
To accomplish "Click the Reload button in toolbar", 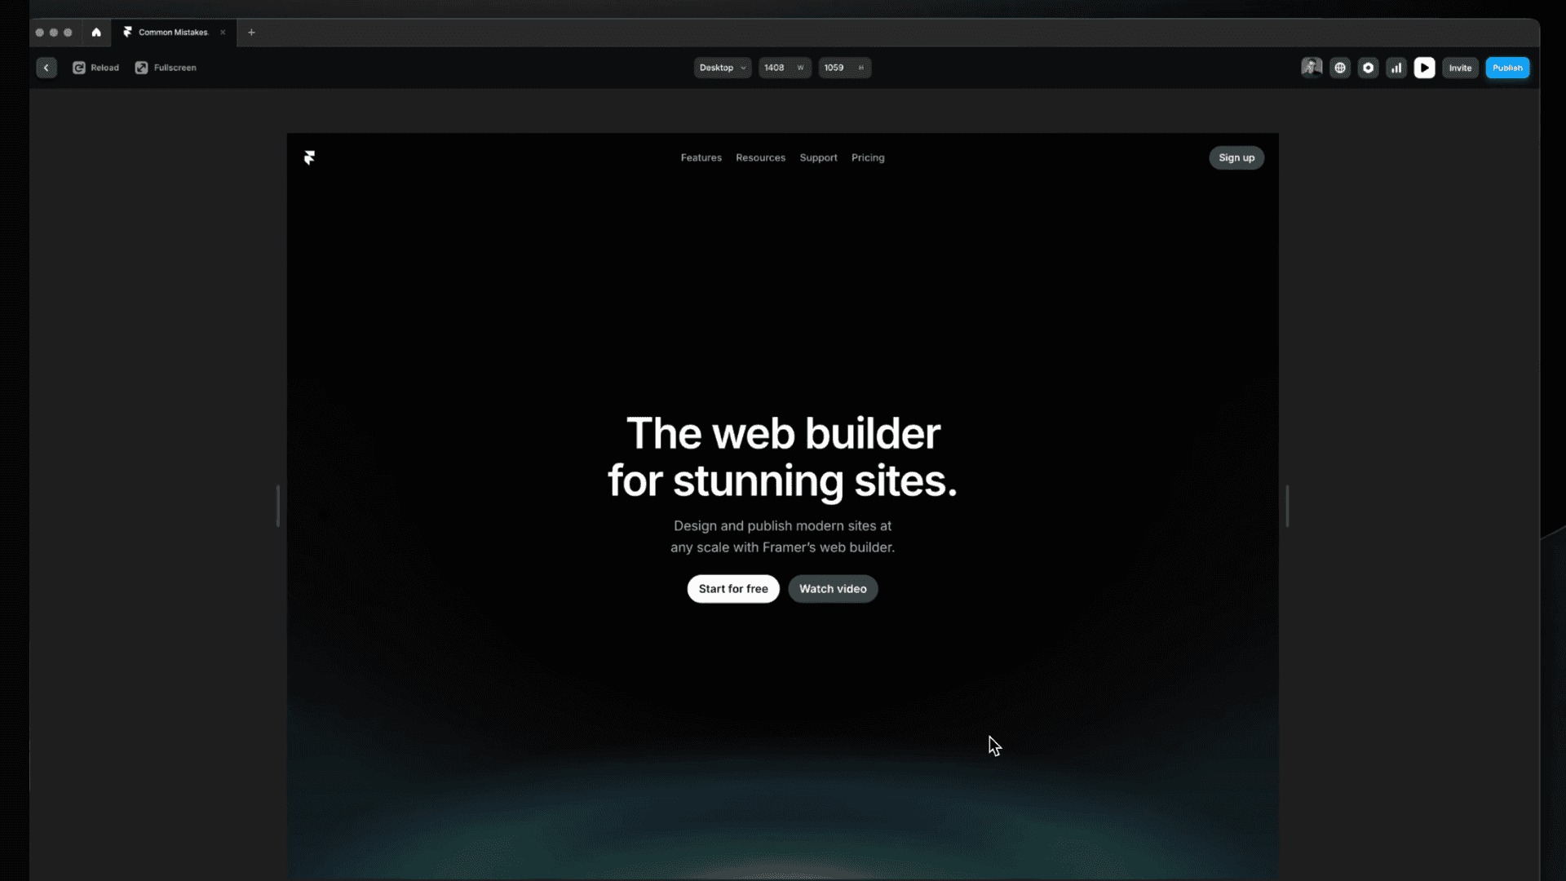I will point(95,67).
